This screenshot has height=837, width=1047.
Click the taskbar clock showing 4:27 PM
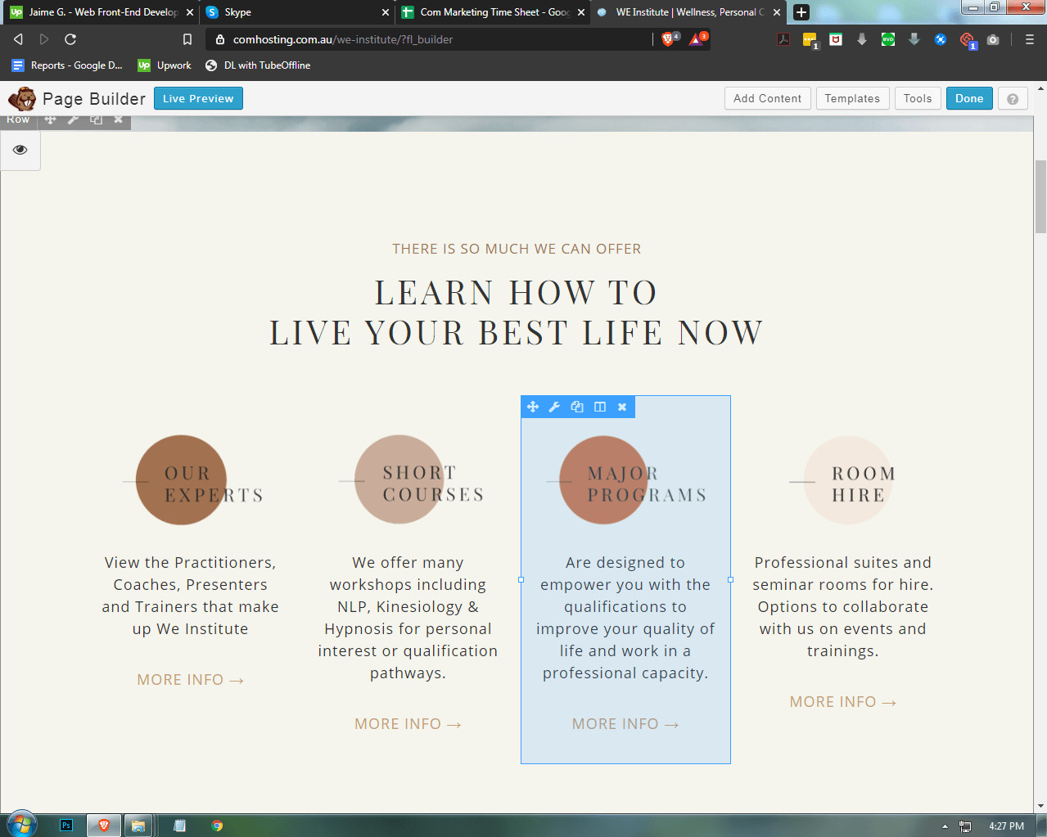pyautogui.click(x=1006, y=826)
